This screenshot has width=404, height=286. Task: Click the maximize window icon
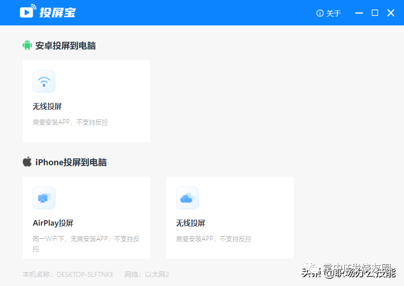374,13
